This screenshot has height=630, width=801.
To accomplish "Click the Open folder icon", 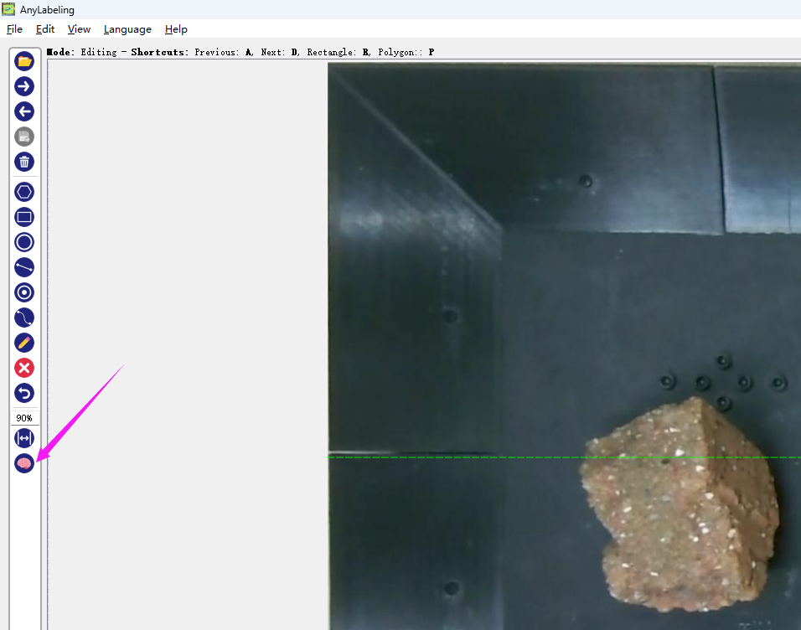I will pyautogui.click(x=24, y=61).
